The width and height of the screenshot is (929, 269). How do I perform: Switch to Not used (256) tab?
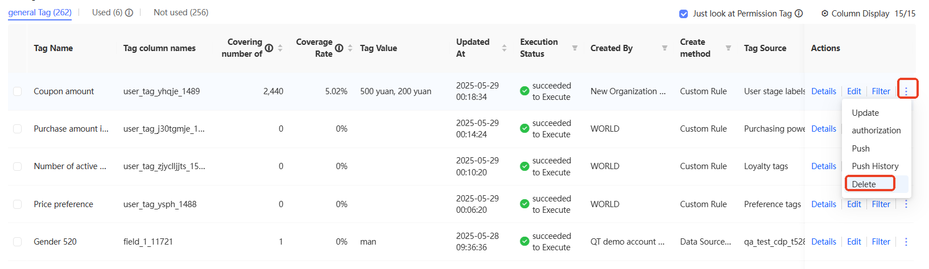click(x=181, y=12)
